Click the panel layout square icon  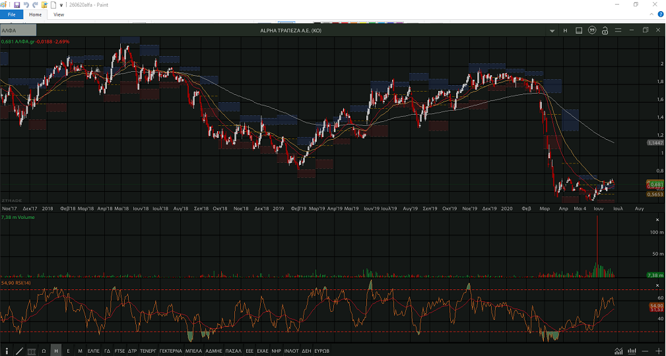pos(578,30)
